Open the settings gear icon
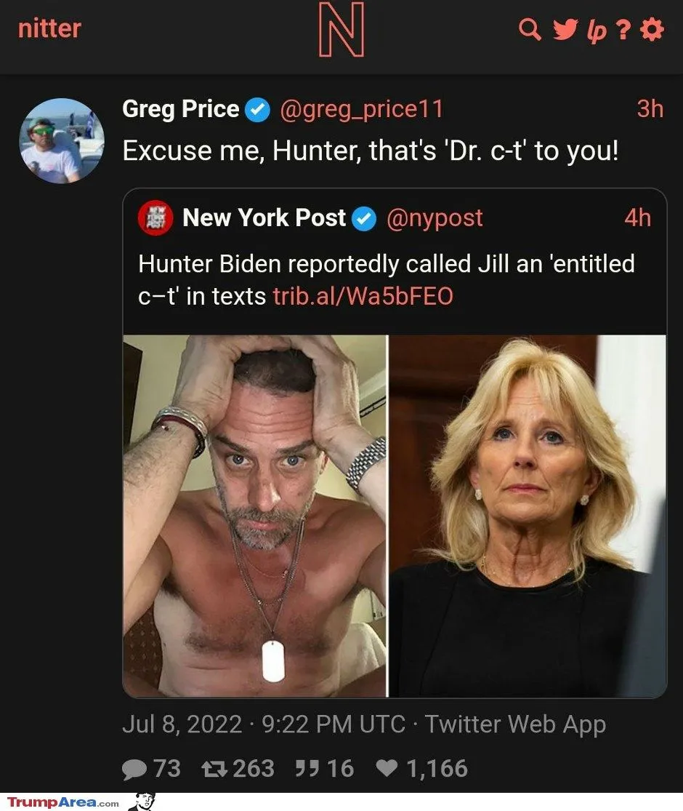Viewport: 683px width, 811px height. click(653, 30)
